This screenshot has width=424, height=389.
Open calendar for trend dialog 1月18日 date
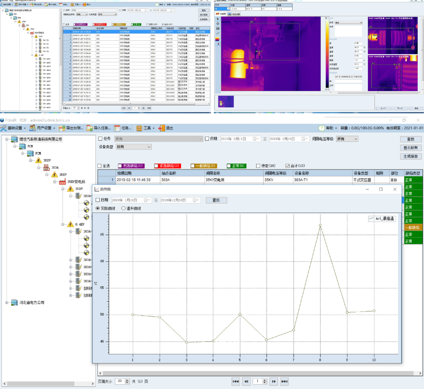click(147, 200)
